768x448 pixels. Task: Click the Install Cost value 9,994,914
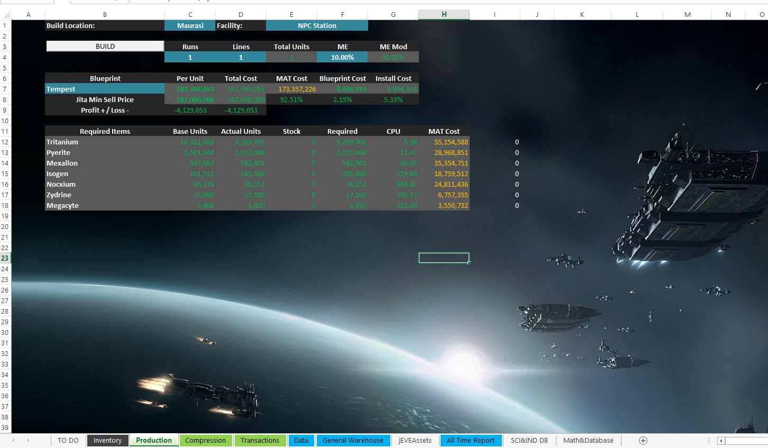[x=393, y=89]
